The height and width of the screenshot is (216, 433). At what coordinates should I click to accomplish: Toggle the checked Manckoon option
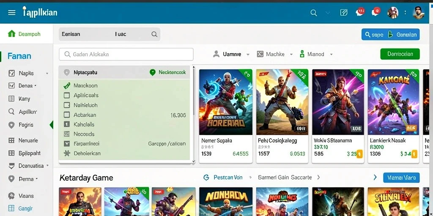click(66, 86)
